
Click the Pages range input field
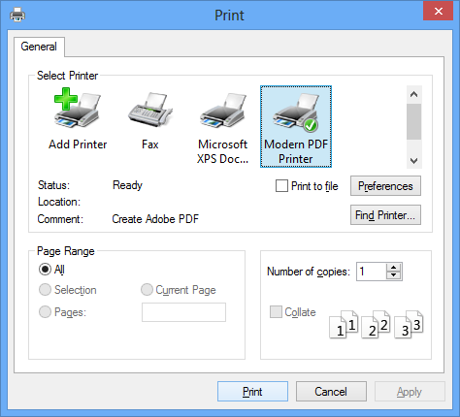[183, 312]
